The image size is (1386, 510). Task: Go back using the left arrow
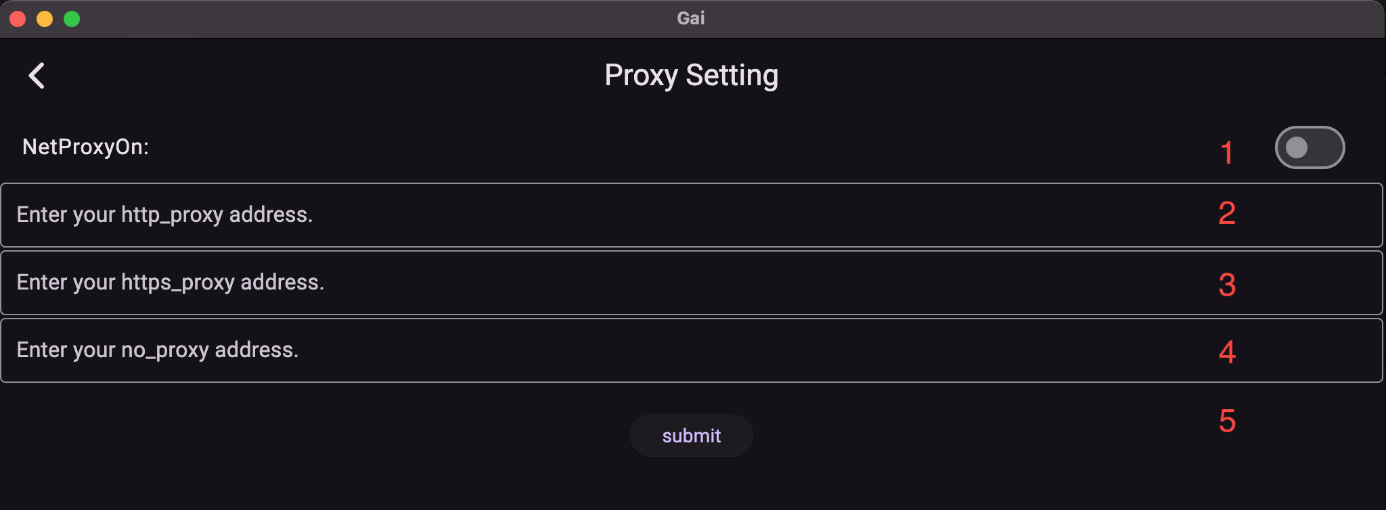point(37,76)
